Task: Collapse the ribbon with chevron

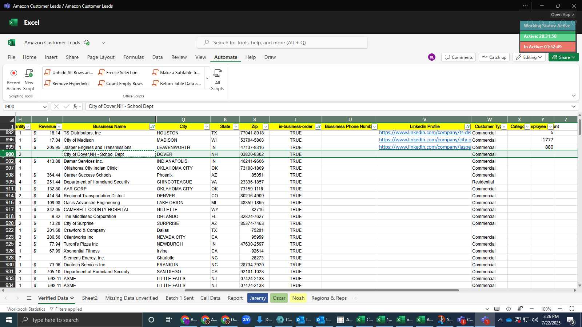Action: click(x=574, y=96)
